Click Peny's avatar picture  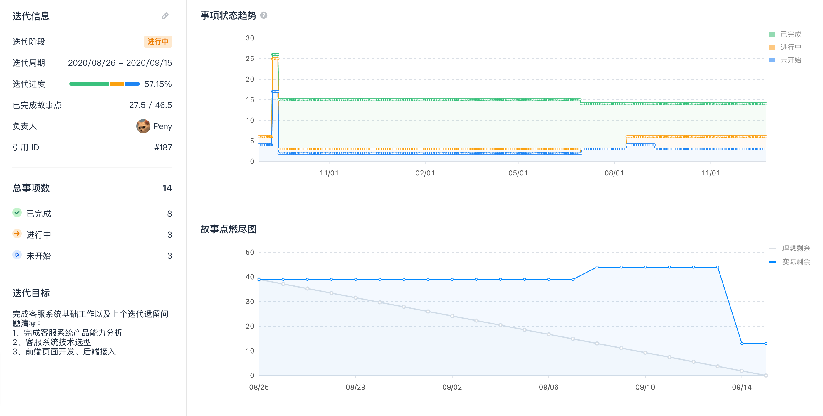tap(143, 126)
